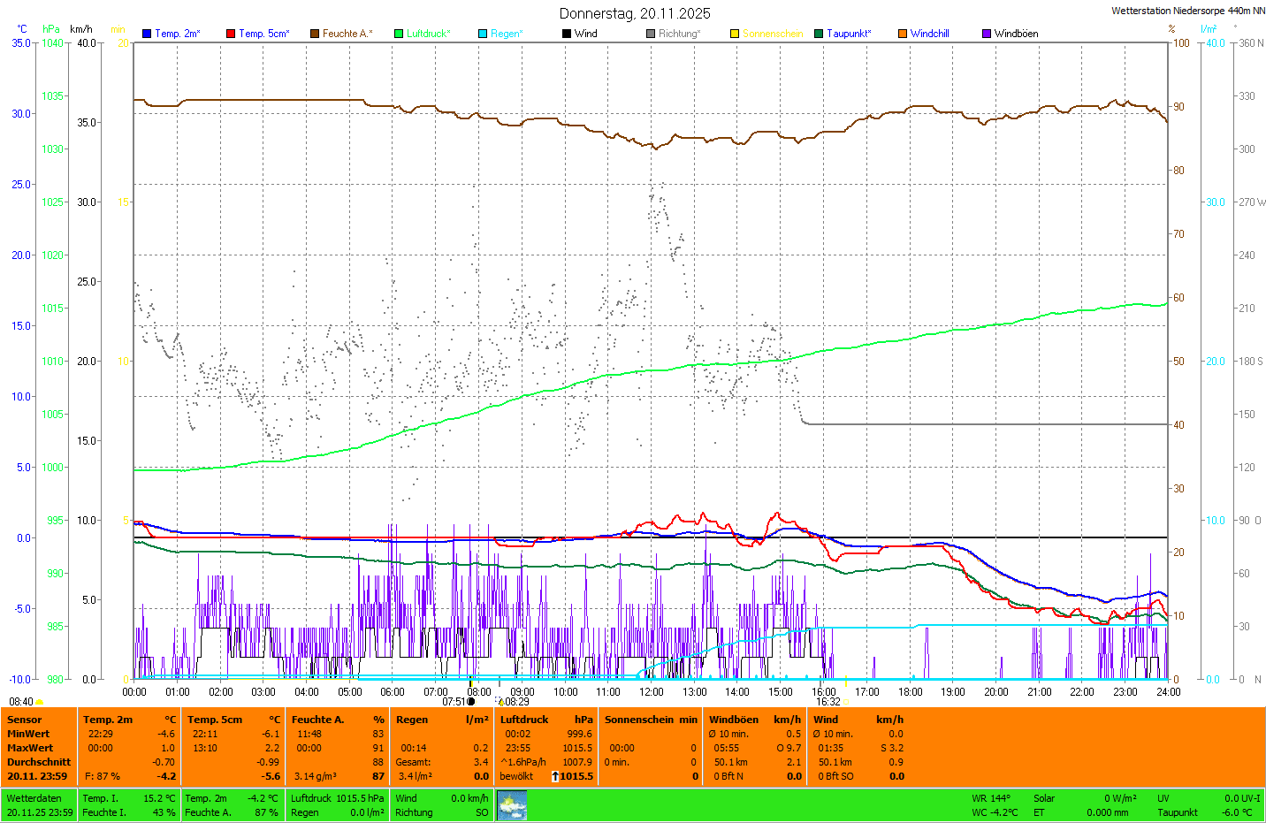1266x823 pixels.
Task: Click the orange Windchill legend square
Action: tap(903, 34)
